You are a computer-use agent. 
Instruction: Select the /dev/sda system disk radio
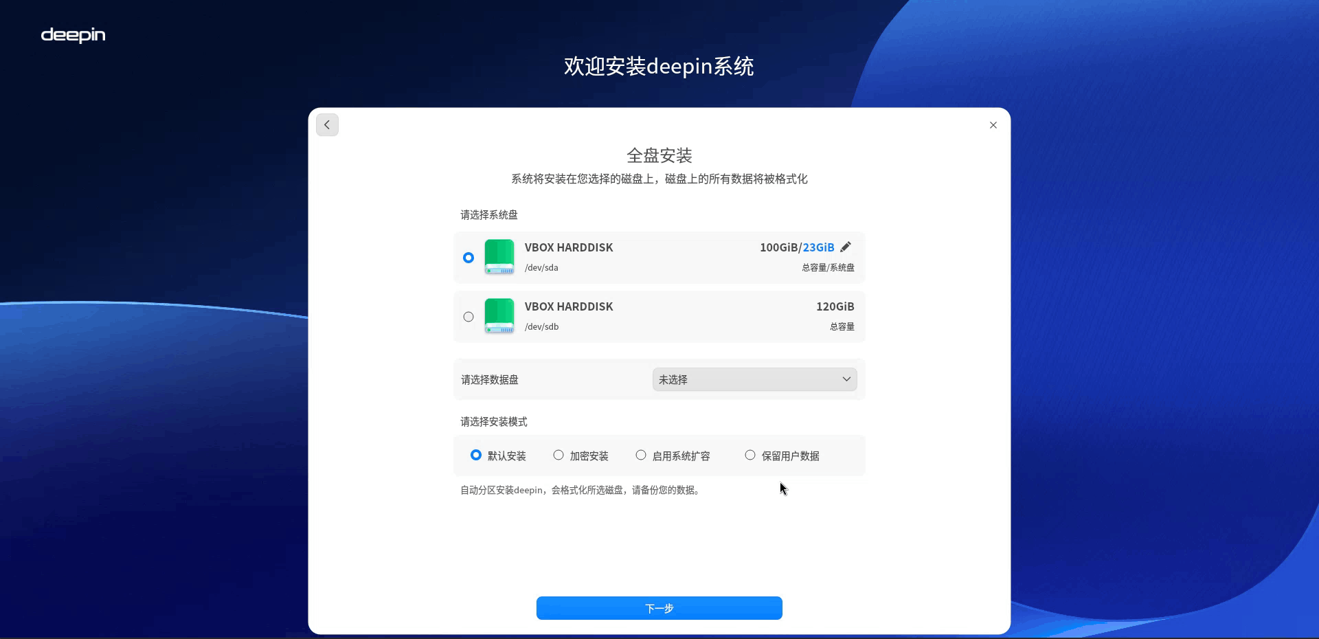(x=469, y=258)
